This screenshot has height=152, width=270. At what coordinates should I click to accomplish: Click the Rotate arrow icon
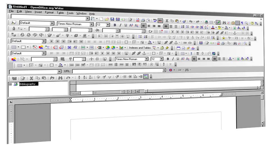tap(150, 31)
